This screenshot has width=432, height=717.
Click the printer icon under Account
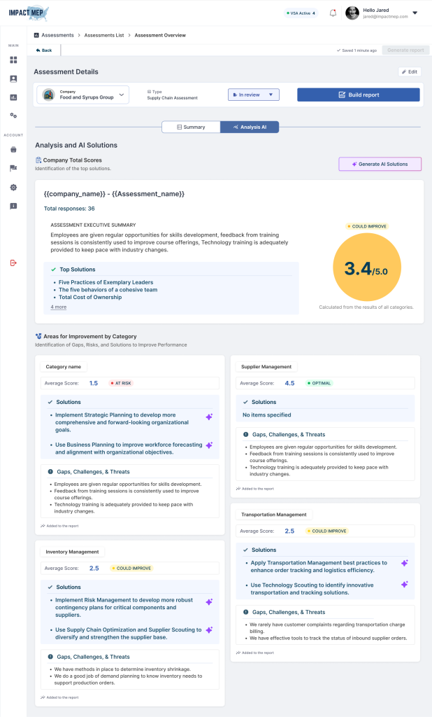point(13,149)
